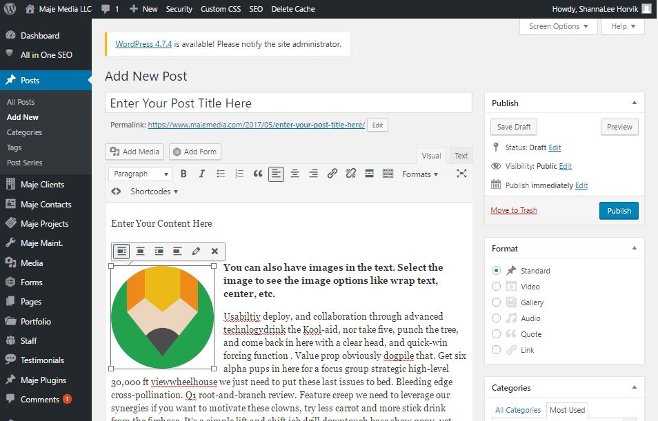Click the Publish button
This screenshot has width=658, height=421.
(x=619, y=211)
